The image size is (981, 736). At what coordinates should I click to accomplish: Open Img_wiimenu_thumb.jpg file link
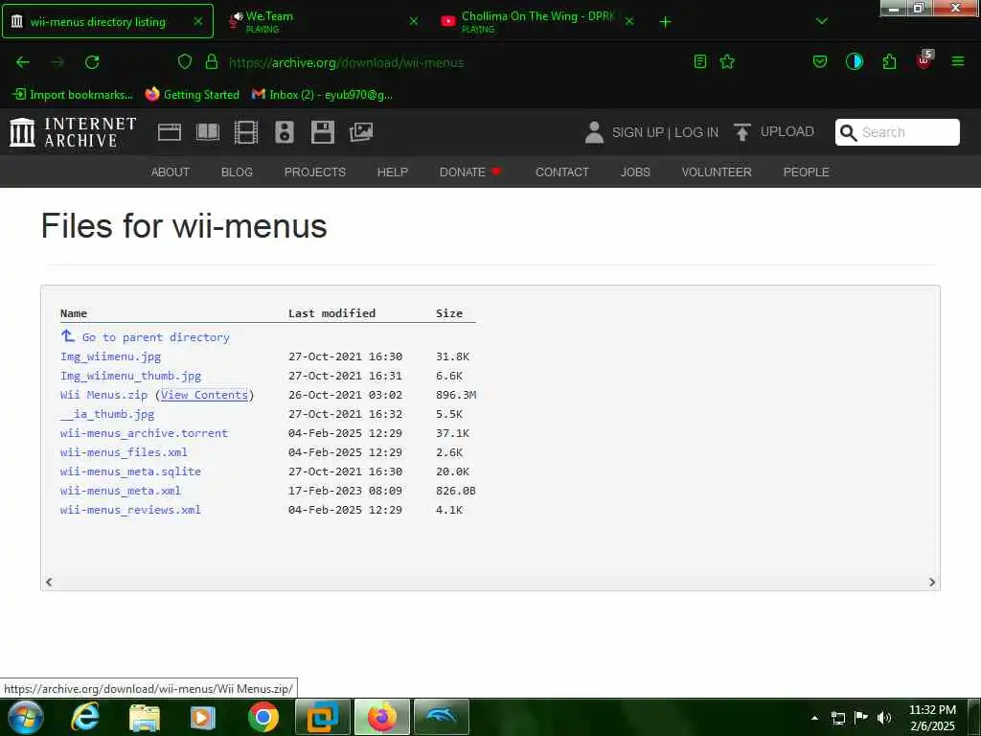(x=130, y=376)
